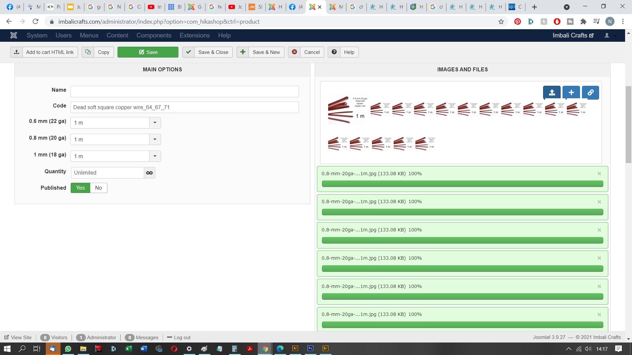
Task: Open the Extensions menu
Action: (x=195, y=35)
